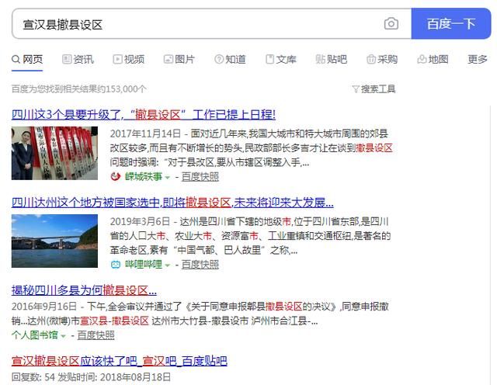
Task: Click the 哔哩哔哩 logo icon
Action: 116,264
